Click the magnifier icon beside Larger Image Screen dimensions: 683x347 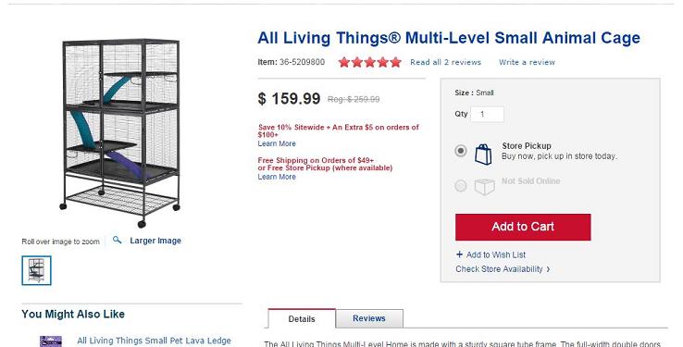[117, 240]
